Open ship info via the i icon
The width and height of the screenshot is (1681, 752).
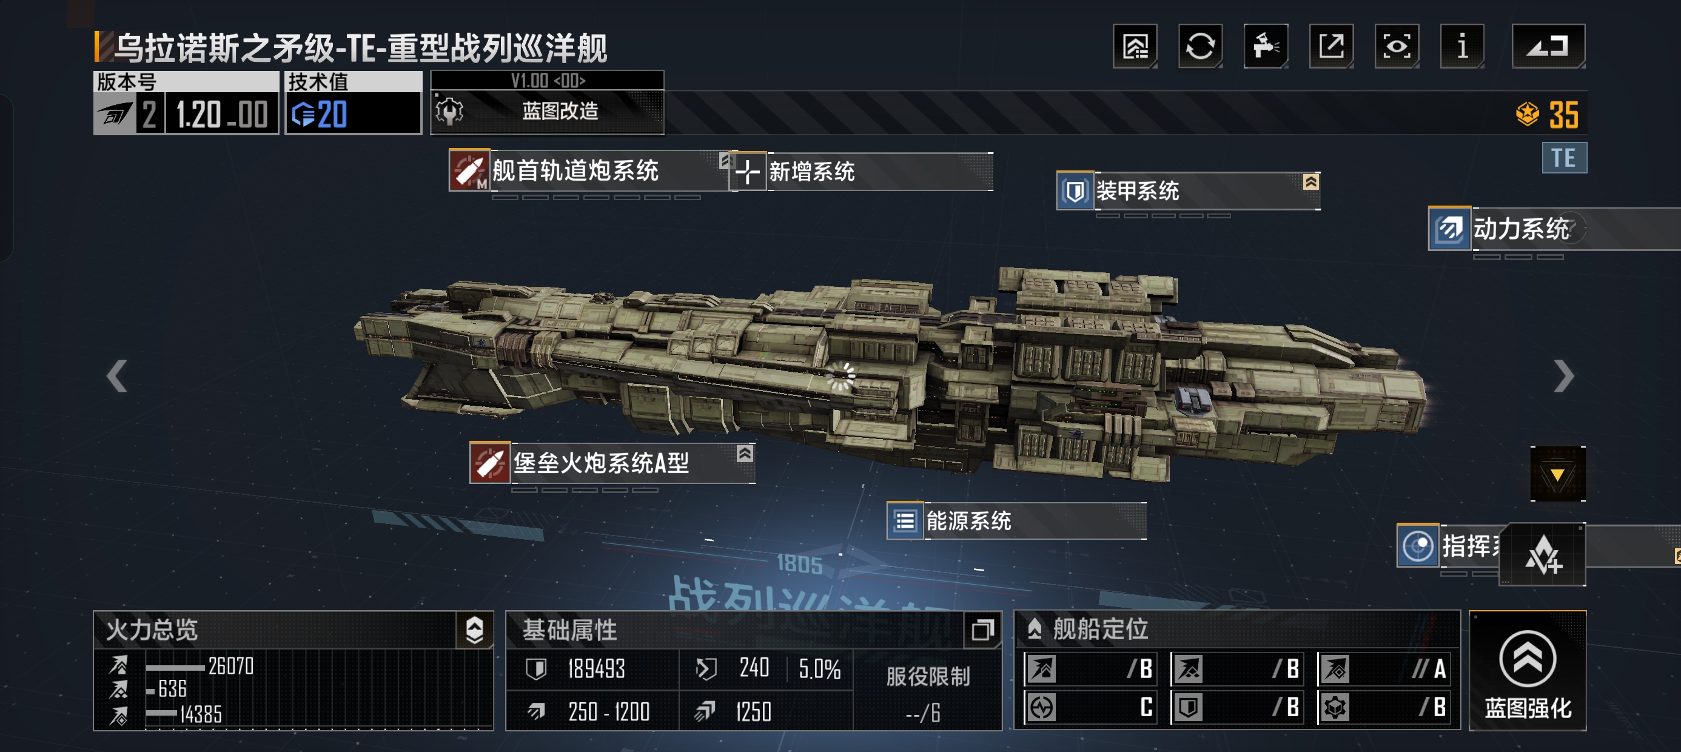(1461, 46)
